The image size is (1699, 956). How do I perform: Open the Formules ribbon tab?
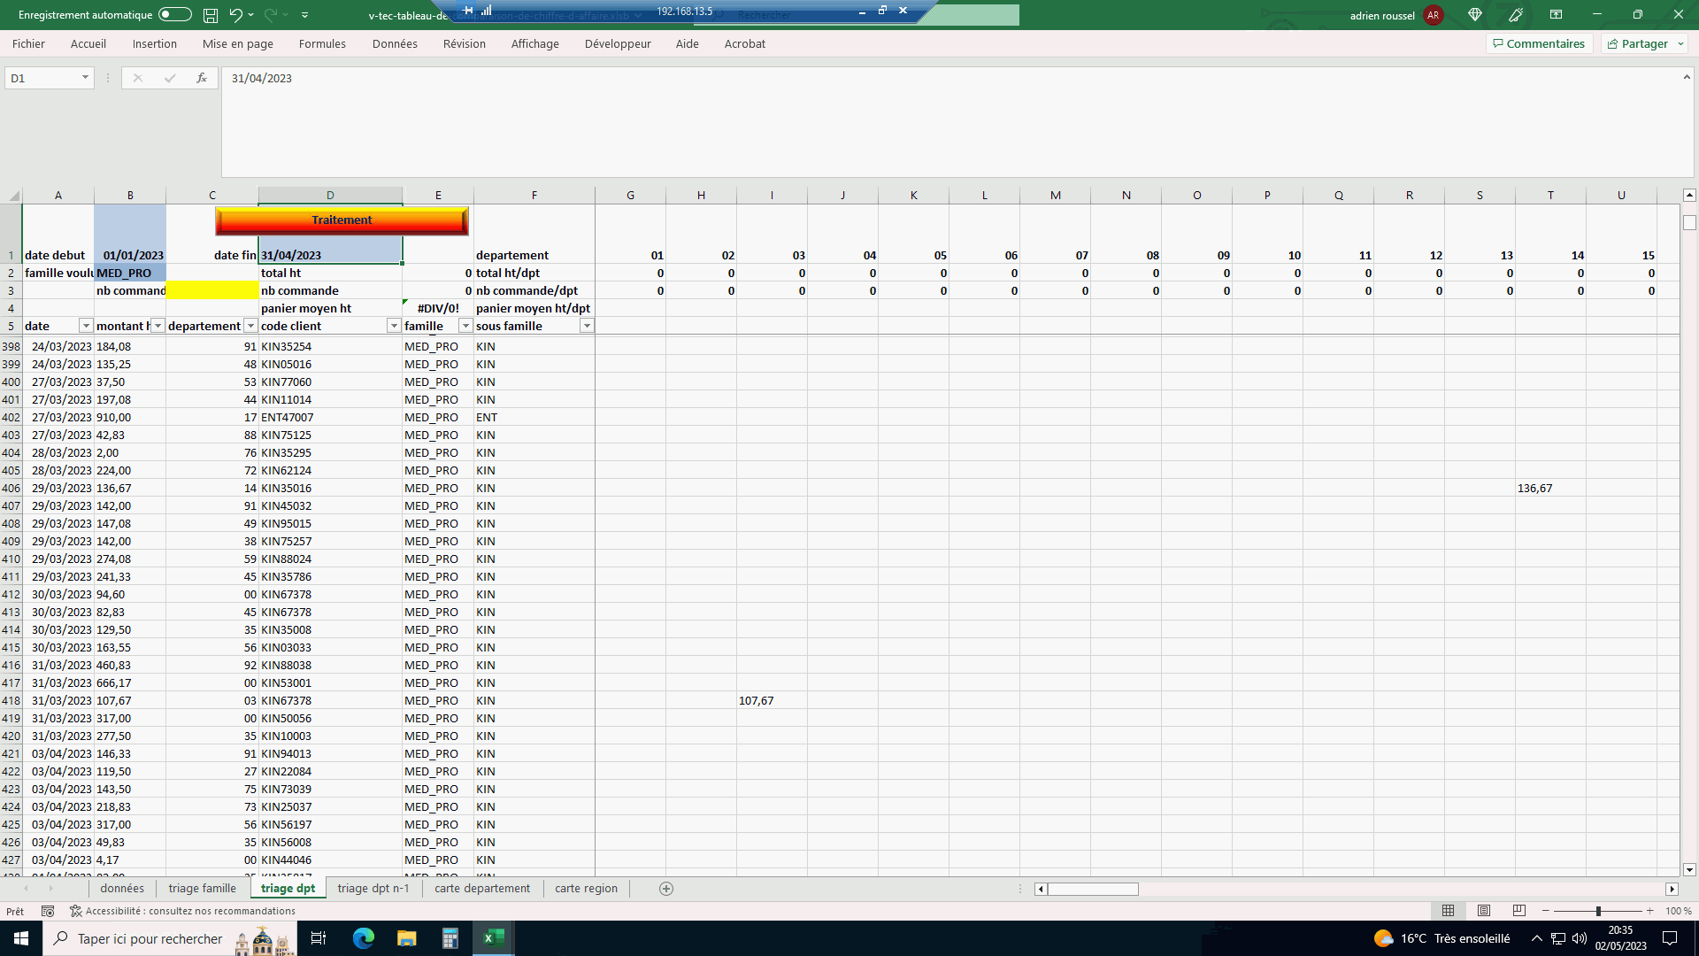pyautogui.click(x=322, y=43)
